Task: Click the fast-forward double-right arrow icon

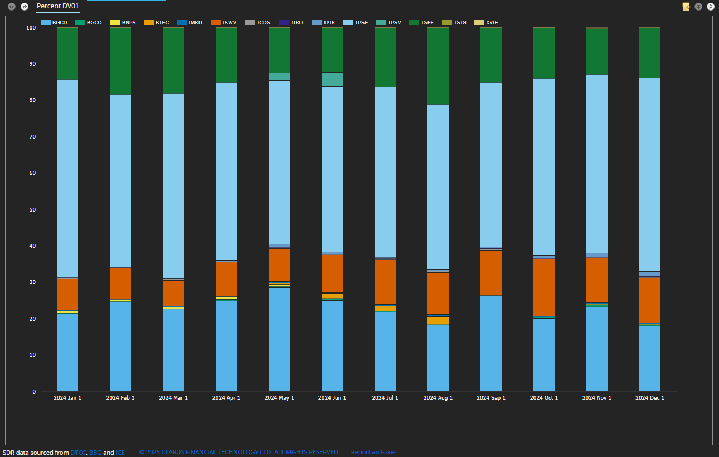Action: (25, 7)
